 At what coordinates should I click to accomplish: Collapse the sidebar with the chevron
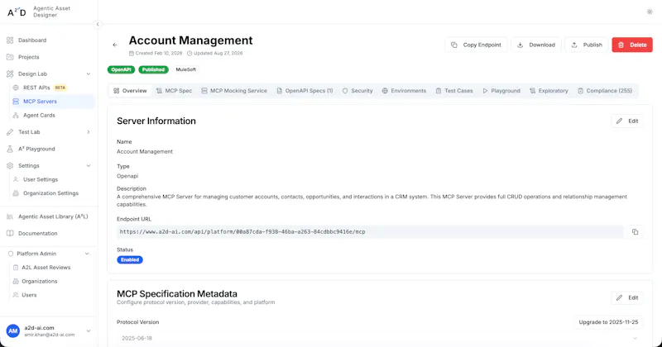click(98, 25)
